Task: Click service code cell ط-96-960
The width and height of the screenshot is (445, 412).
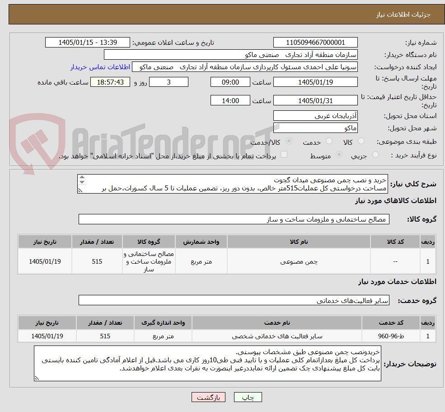Action: [391, 336]
